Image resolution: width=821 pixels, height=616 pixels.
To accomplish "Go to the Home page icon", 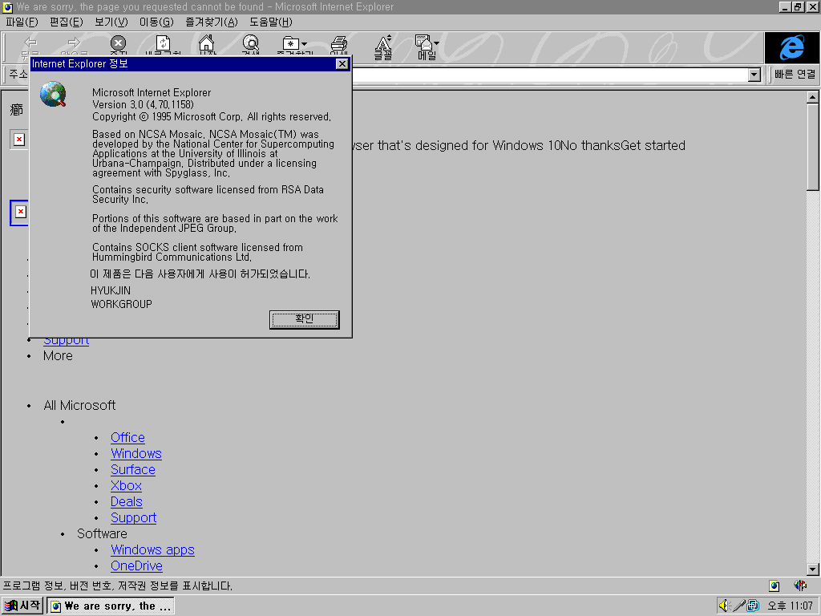I will (207, 43).
